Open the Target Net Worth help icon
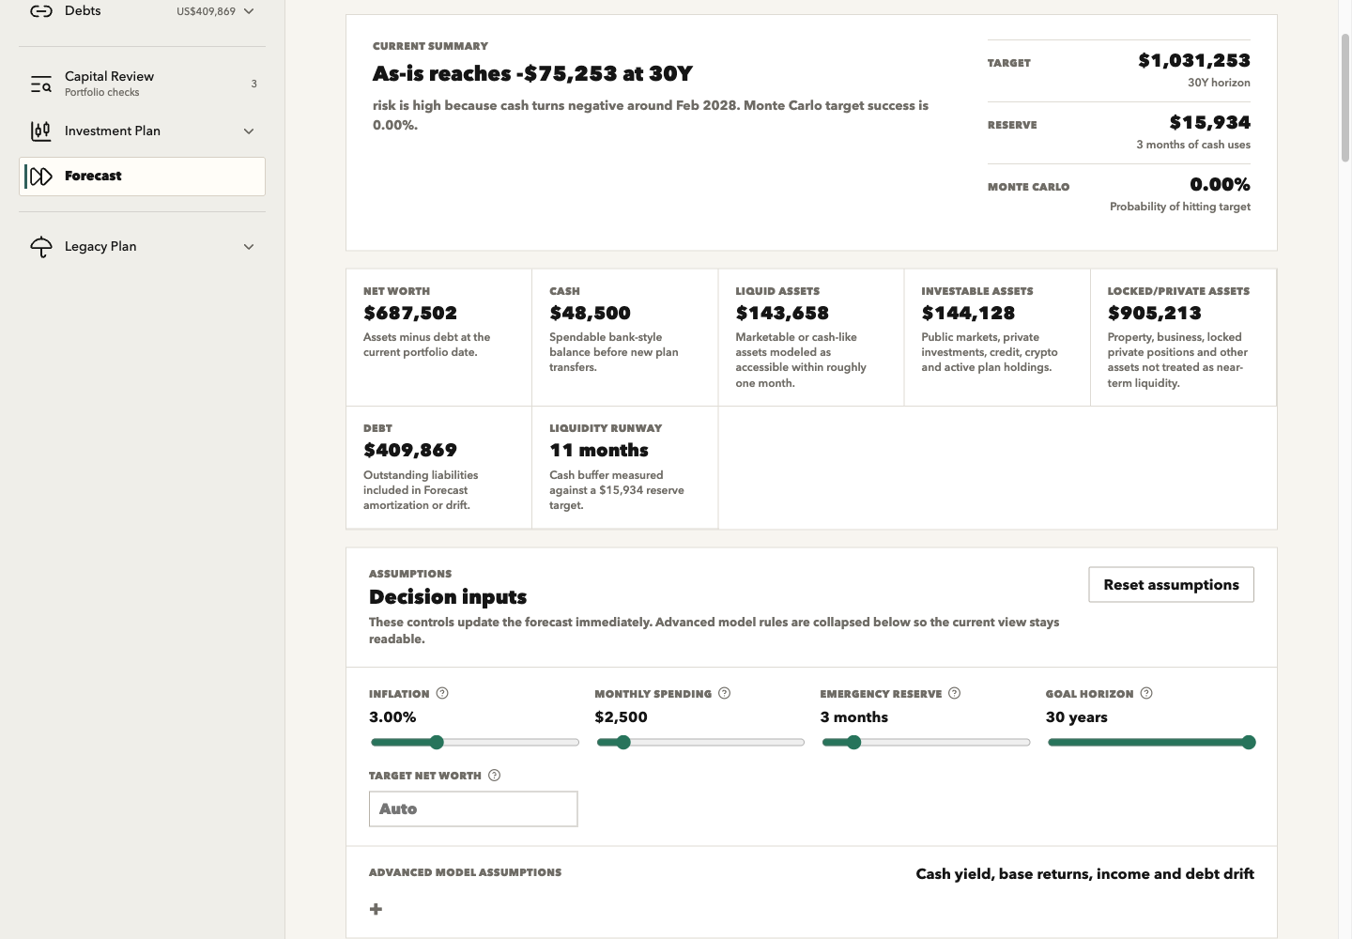This screenshot has height=939, width=1352. click(x=494, y=775)
